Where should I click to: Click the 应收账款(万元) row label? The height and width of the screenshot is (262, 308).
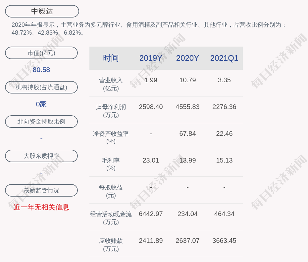(111, 245)
